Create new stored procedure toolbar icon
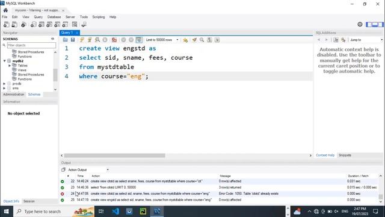The width and height of the screenshot is (385, 217). click(57, 24)
